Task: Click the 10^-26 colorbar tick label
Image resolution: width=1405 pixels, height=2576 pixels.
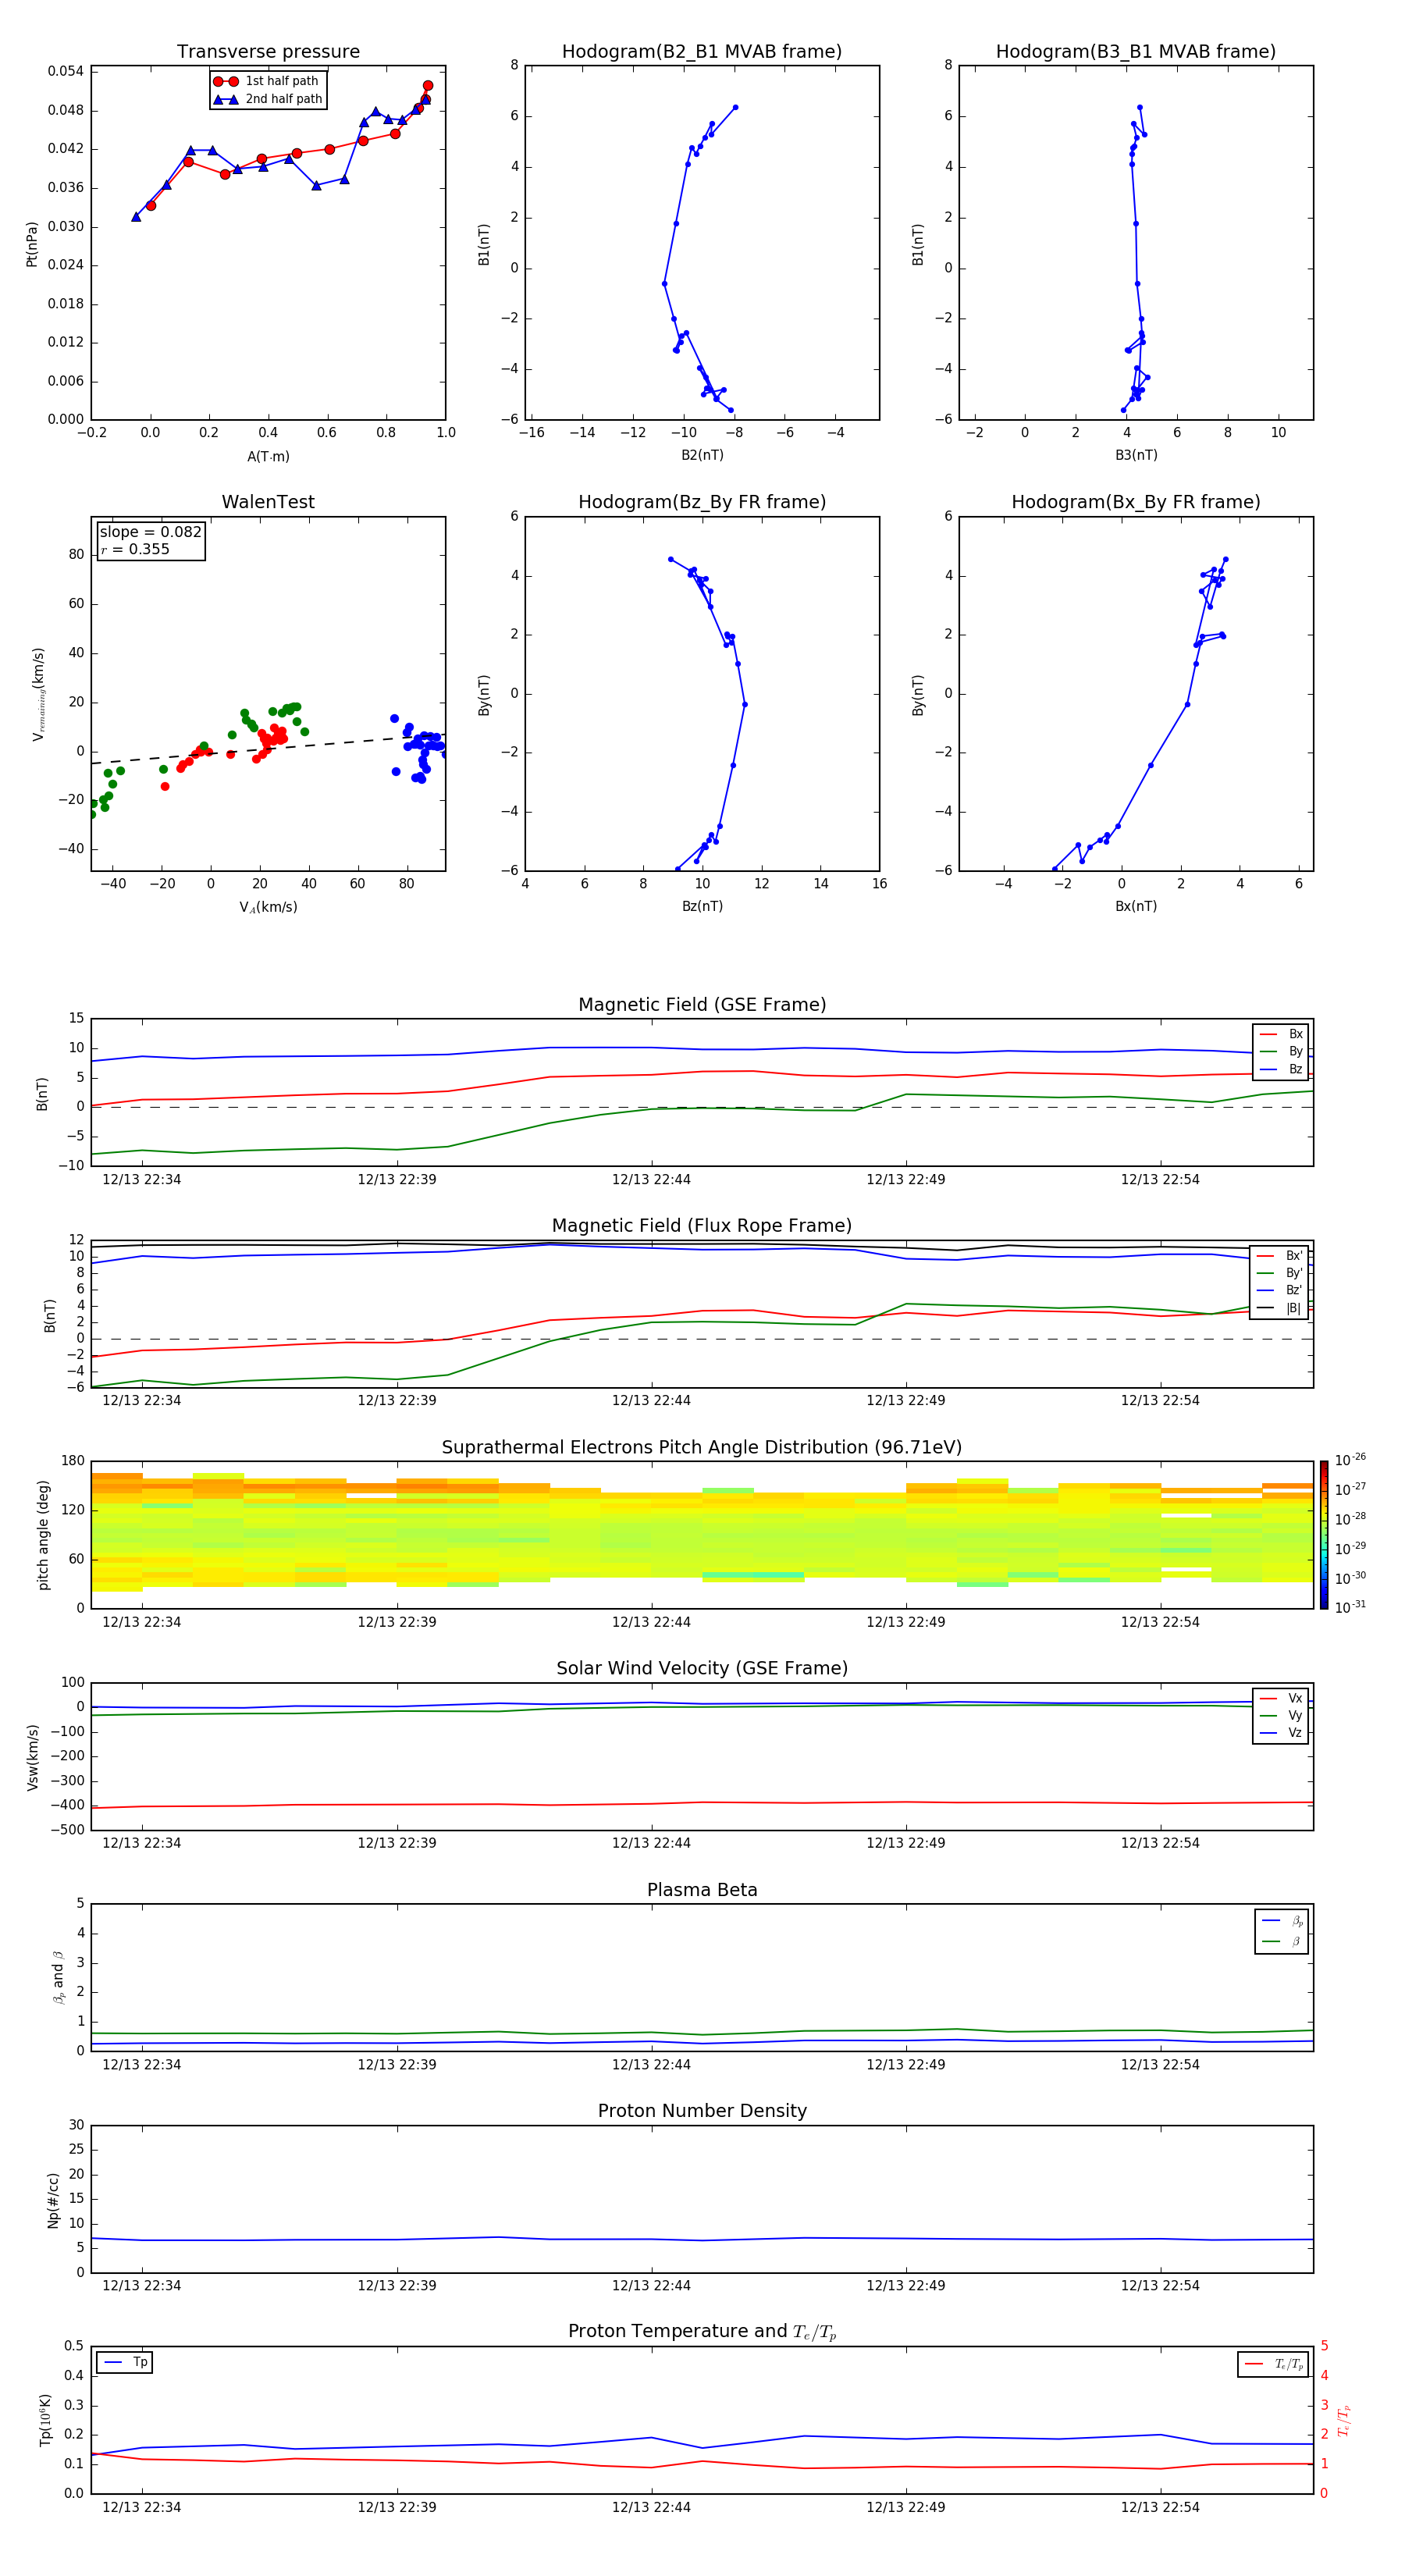Action: [x=1350, y=1460]
